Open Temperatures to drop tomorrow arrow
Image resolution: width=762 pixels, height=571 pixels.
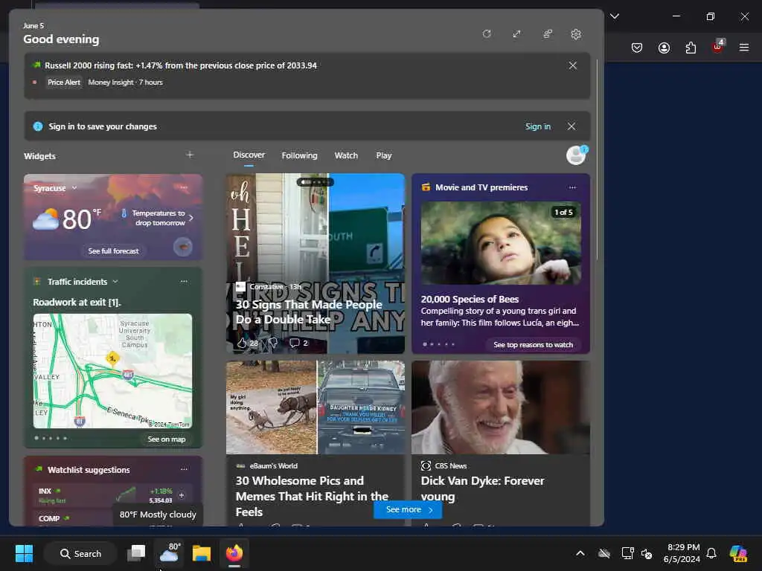point(191,218)
